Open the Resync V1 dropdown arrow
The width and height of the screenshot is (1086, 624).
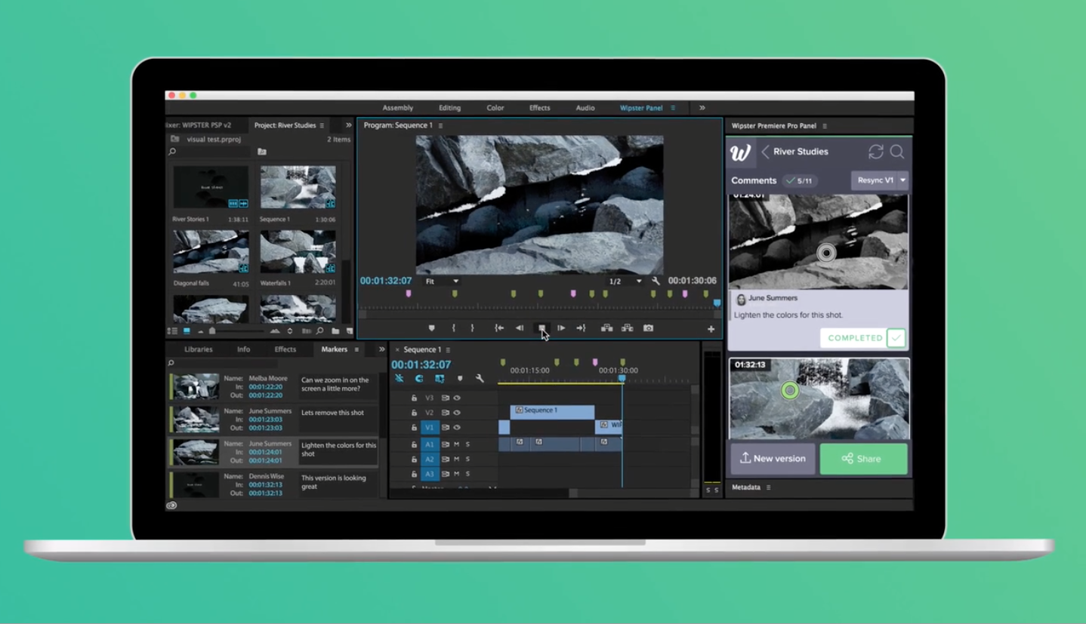pyautogui.click(x=902, y=180)
